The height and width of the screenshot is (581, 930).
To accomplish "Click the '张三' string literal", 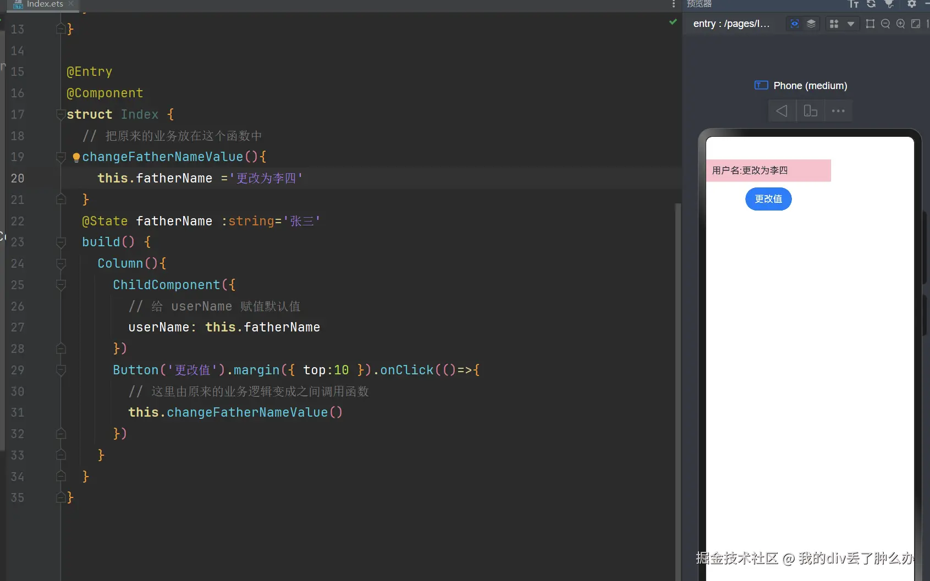I will click(x=302, y=221).
